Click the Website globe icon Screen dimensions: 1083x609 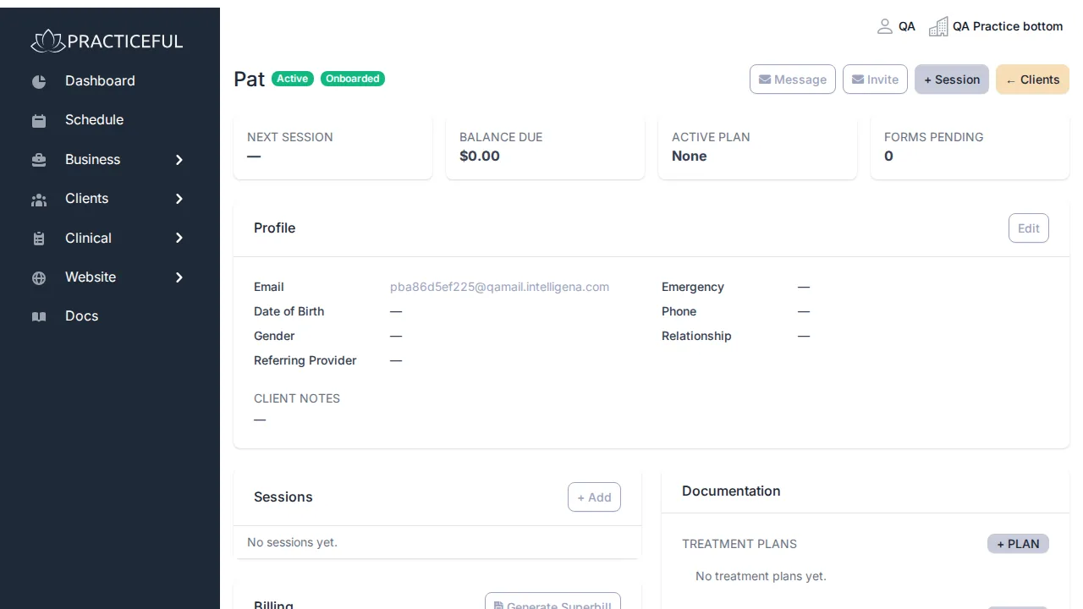pyautogui.click(x=39, y=277)
